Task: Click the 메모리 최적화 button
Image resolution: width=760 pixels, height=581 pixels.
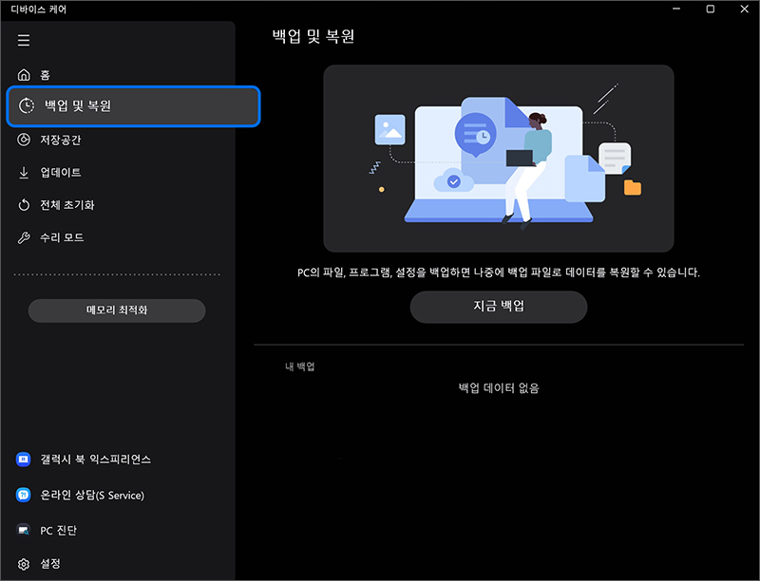Action: pyautogui.click(x=116, y=310)
